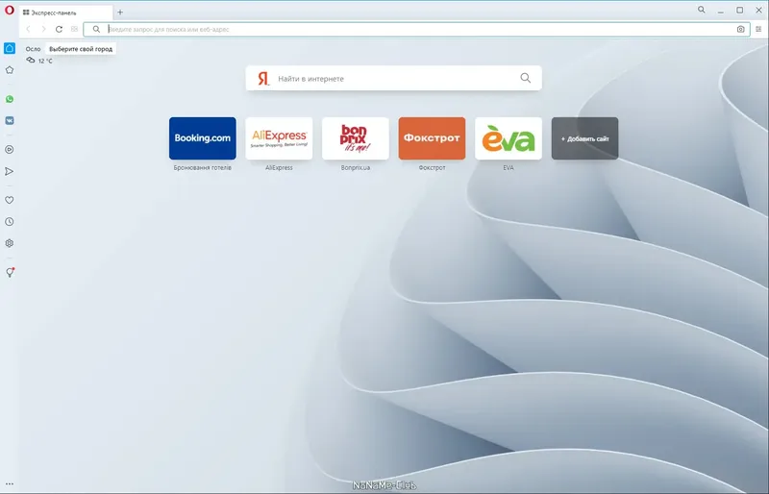
Task: Open the tips lightbulb notification icon
Action: click(10, 273)
